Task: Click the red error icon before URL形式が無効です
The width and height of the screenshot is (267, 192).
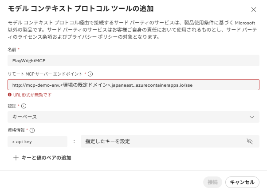Action: coord(9,95)
